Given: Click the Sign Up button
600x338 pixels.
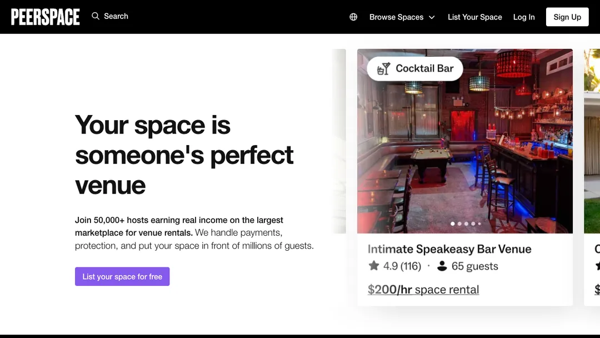Looking at the screenshot, I should [567, 17].
